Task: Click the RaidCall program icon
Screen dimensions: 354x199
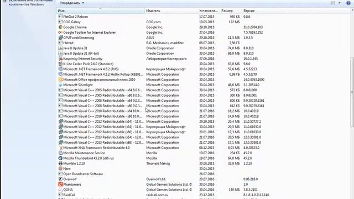Action: (60, 195)
